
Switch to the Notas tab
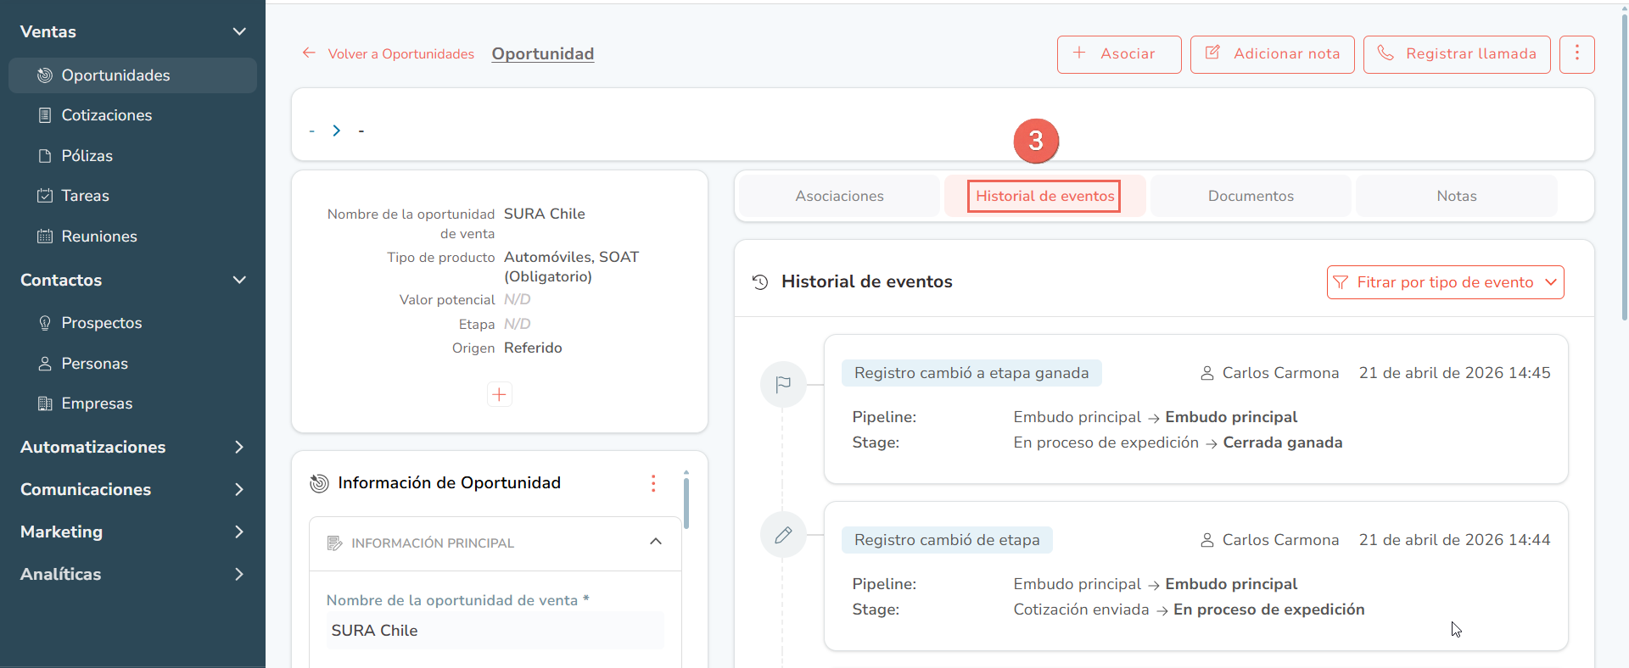[1456, 196]
